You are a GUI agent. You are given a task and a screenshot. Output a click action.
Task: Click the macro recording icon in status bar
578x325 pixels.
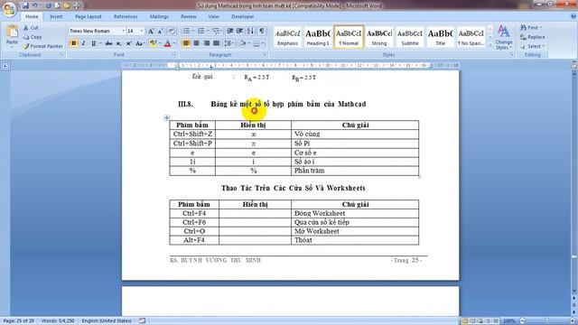[x=142, y=321]
